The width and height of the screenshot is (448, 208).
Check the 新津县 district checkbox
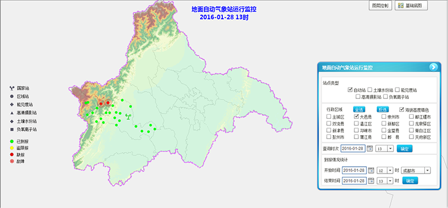pyautogui.click(x=328, y=131)
